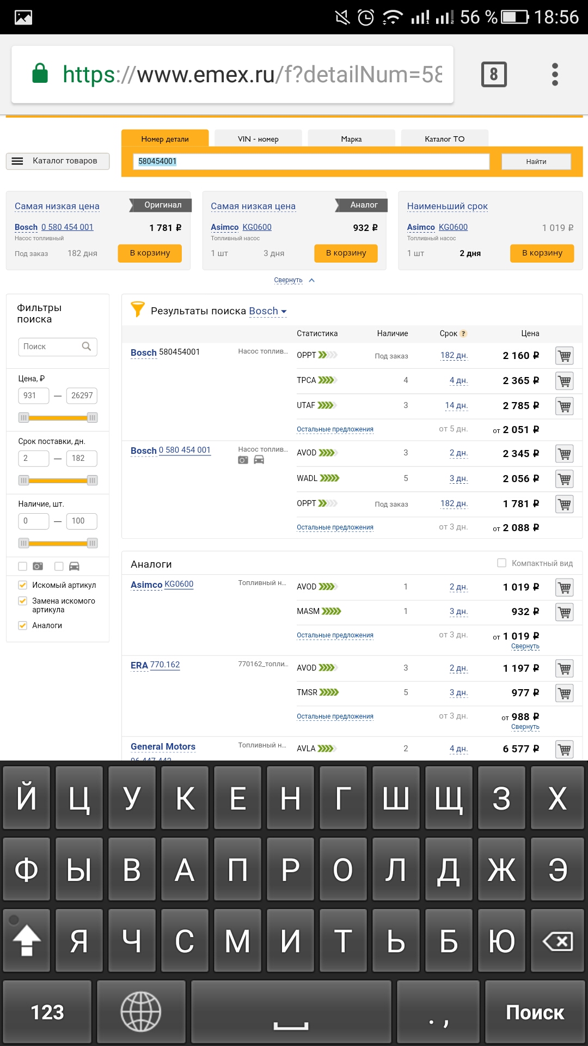The height and width of the screenshot is (1046, 588).
Task: Open photo icon for Bosch 0 580 454 001
Action: (x=243, y=460)
